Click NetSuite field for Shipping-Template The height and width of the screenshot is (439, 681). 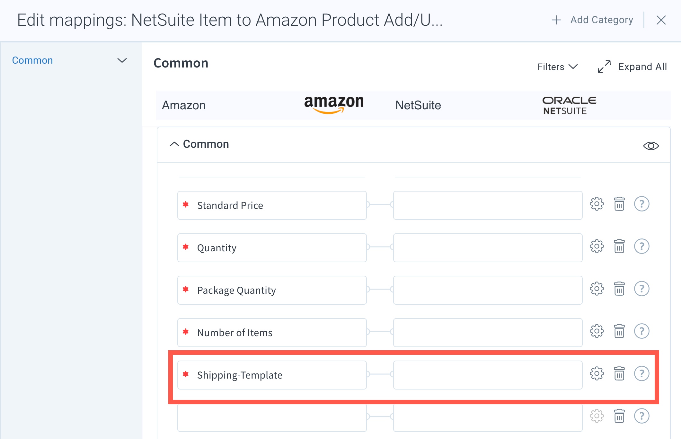point(488,375)
